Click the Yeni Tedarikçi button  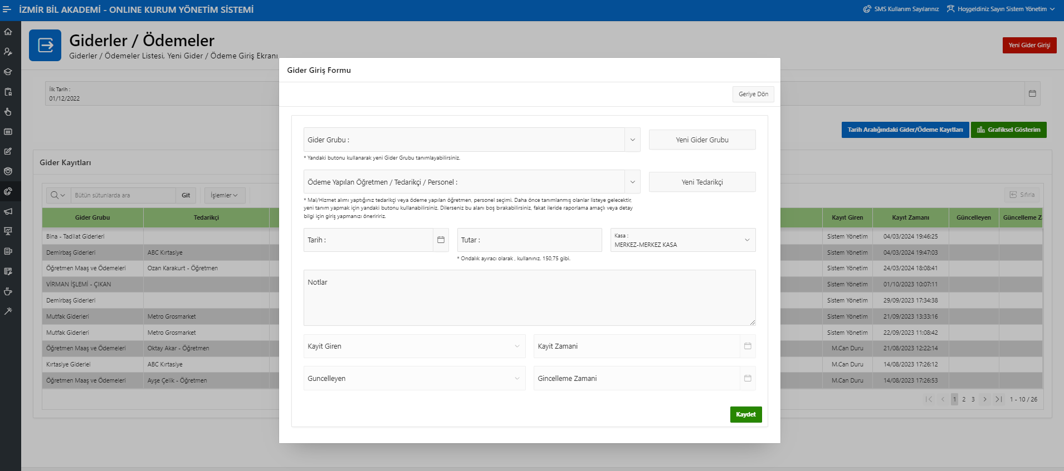[x=702, y=182]
